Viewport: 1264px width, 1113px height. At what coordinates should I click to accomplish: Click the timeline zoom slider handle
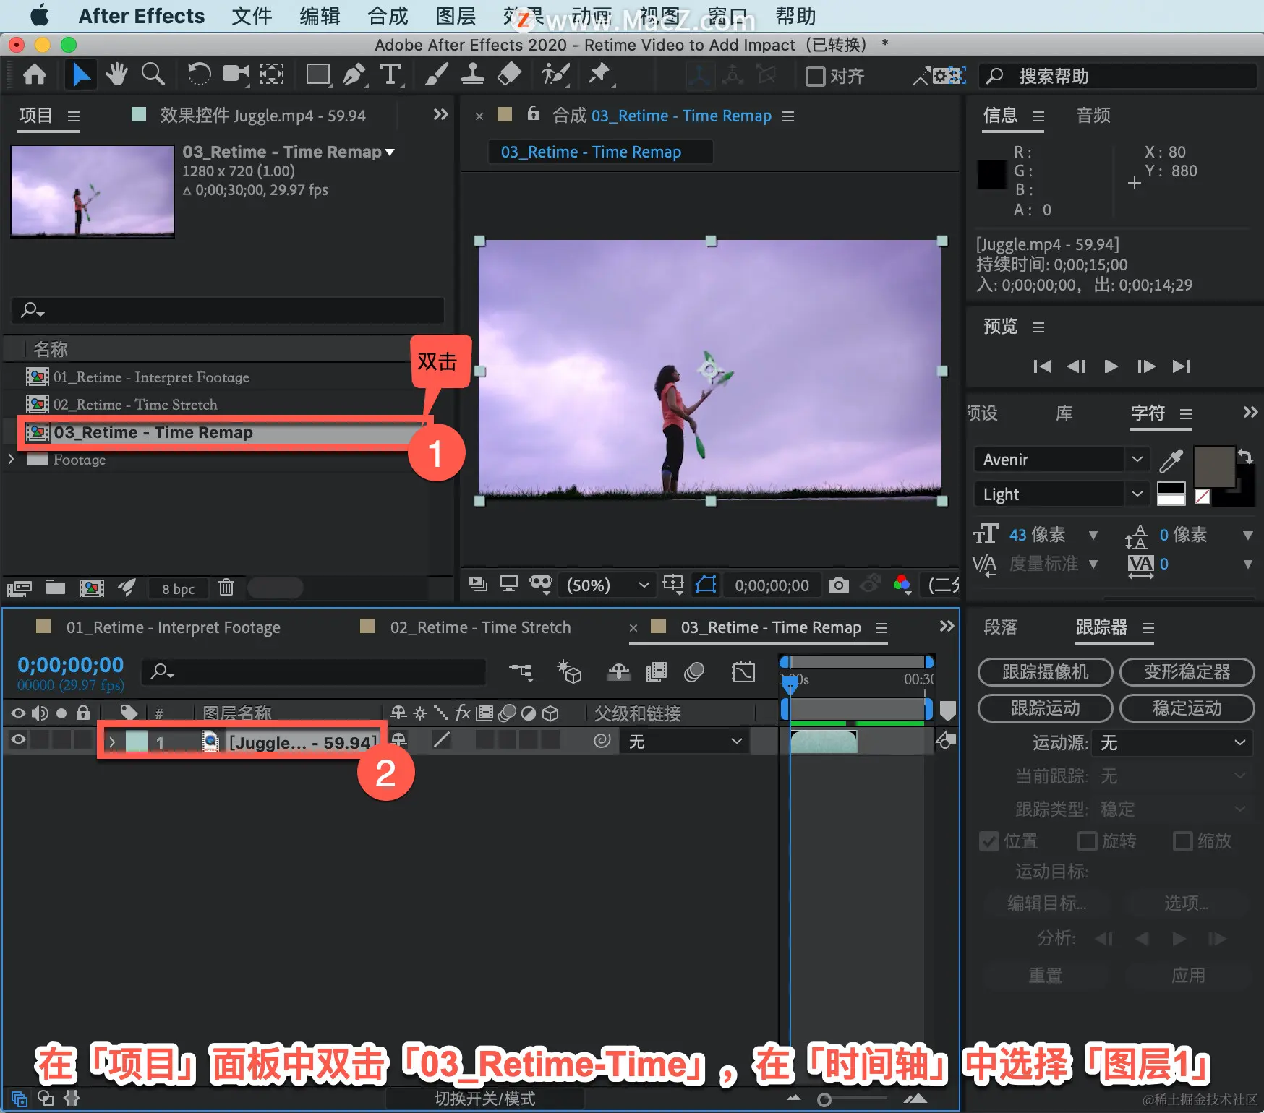824,1099
